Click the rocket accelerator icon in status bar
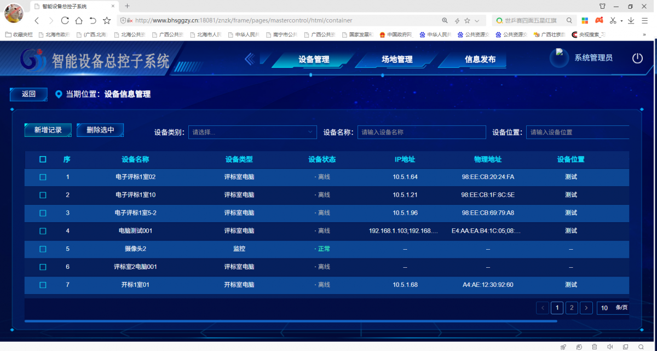 pyautogui.click(x=563, y=347)
